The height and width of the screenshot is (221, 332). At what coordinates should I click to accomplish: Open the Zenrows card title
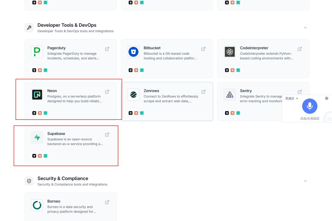151,91
